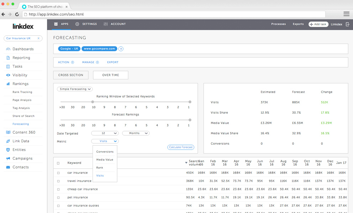Check the car insurance quotes row checkbox

point(58,206)
